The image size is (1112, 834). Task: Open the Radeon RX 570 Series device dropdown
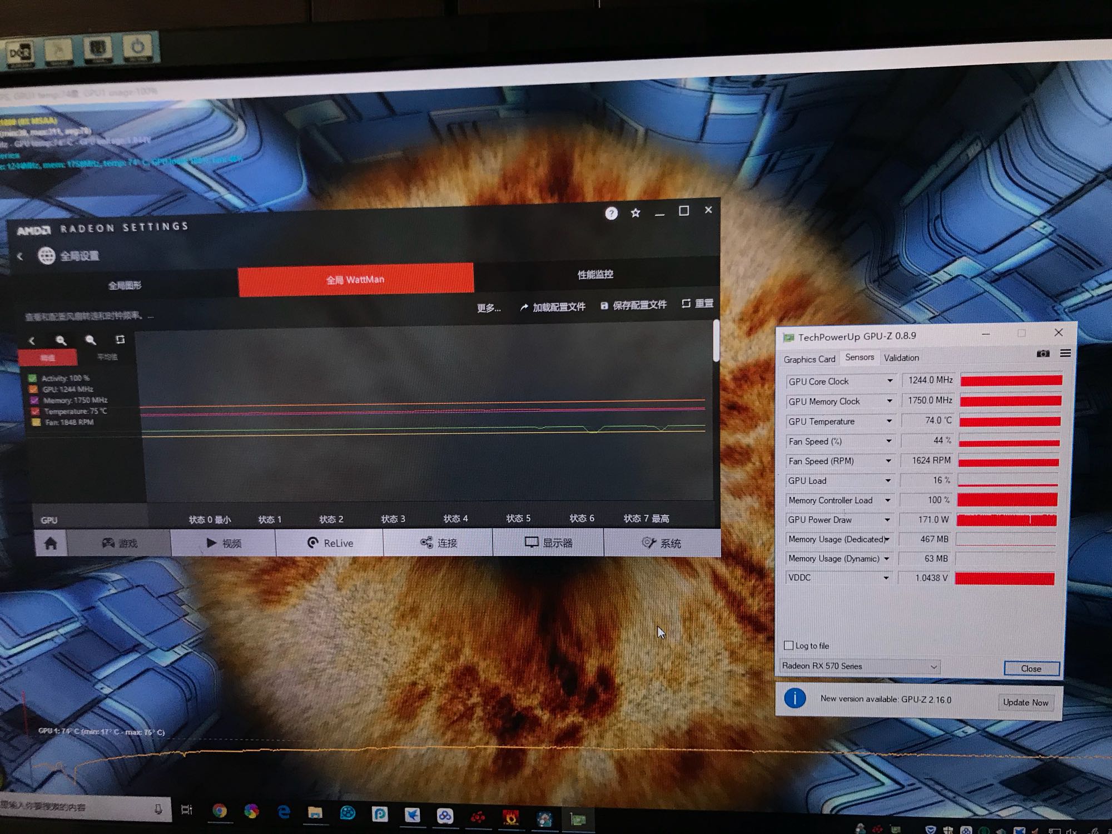(860, 666)
